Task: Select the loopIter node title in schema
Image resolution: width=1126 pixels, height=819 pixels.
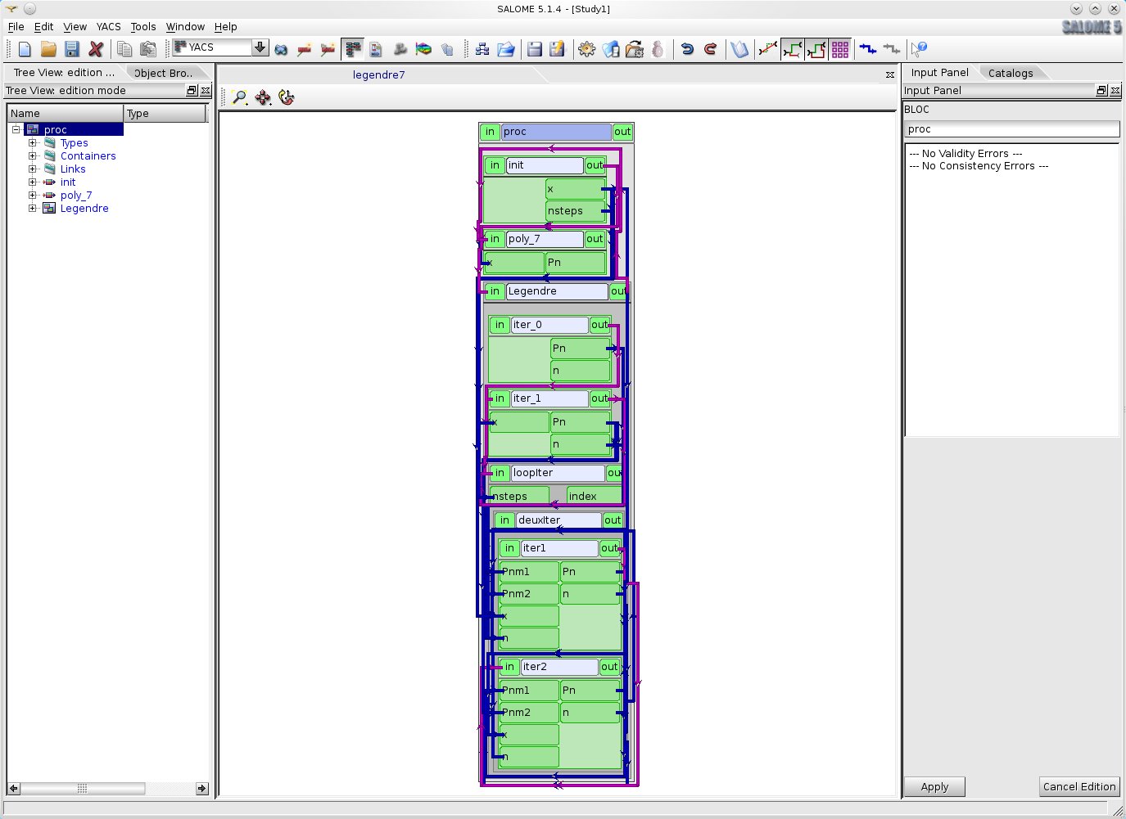Action: (x=558, y=473)
